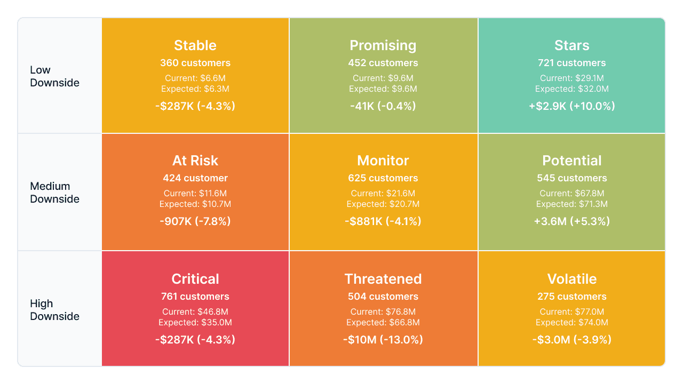Click the -$10M (-13.0%) change value
Viewport: 683px width, 384px height.
383,340
